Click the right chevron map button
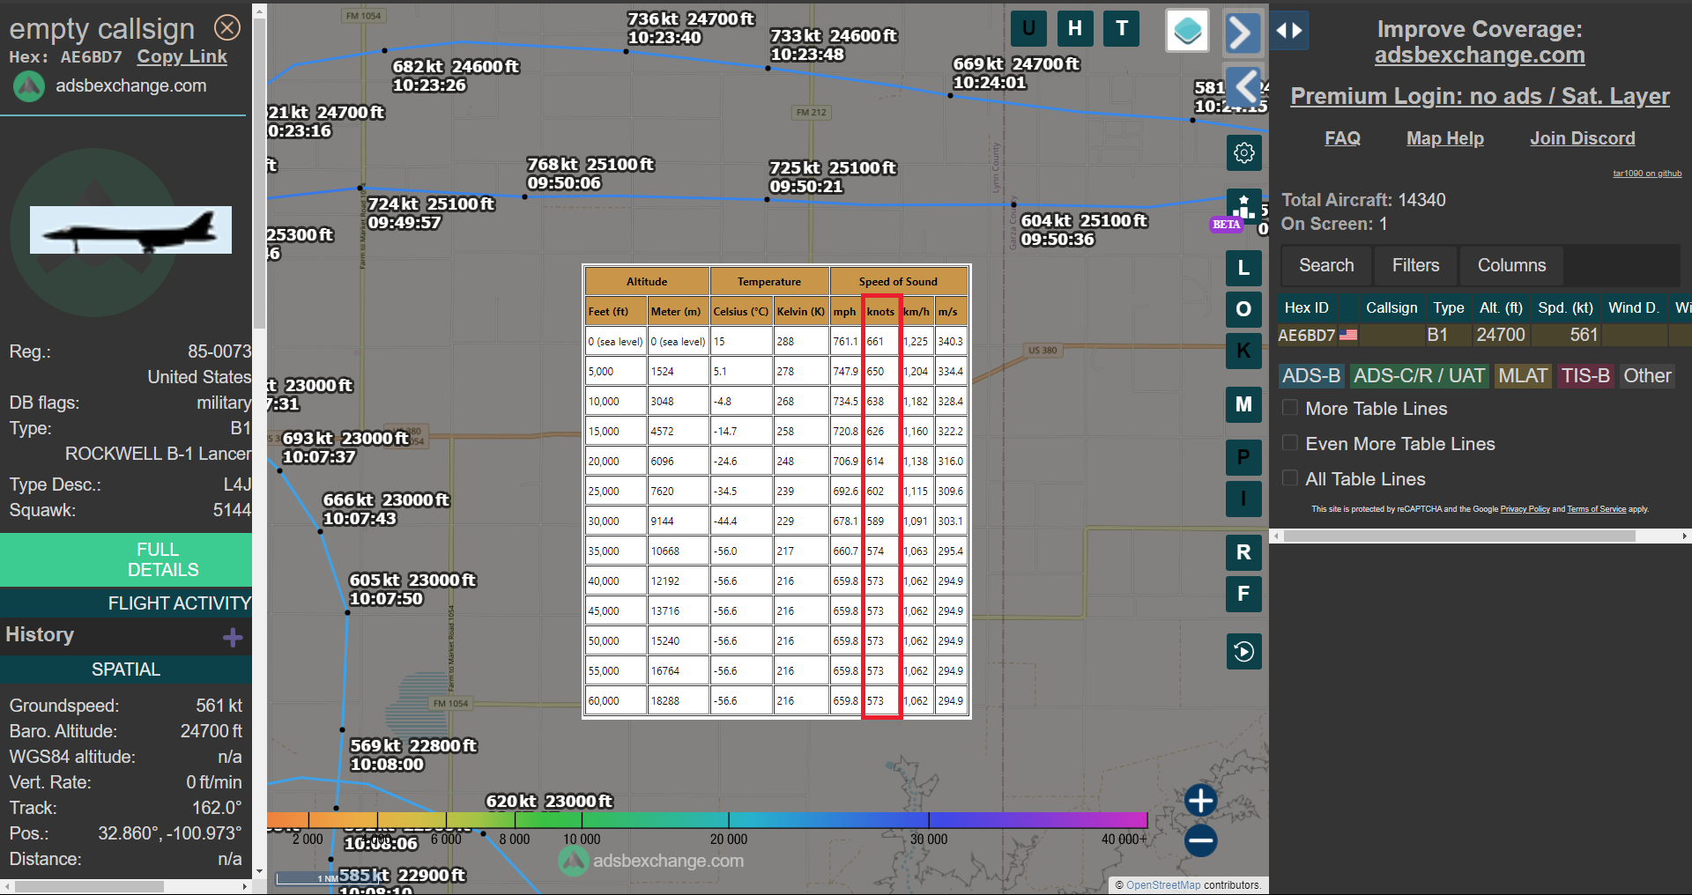 (1242, 33)
